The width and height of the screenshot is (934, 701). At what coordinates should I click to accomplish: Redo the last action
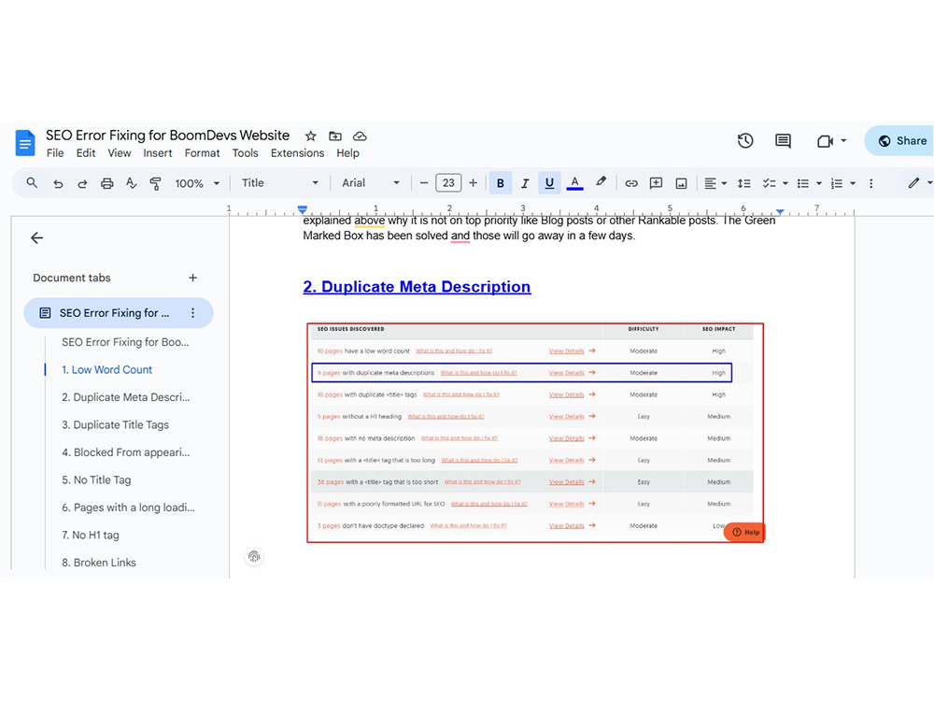[x=82, y=183]
